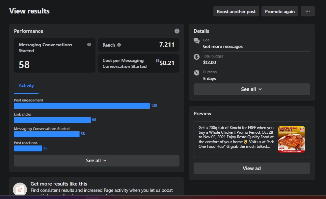Click the Post reactions bar
Viewport: 326px width, 199px height.
pyautogui.click(x=28, y=148)
